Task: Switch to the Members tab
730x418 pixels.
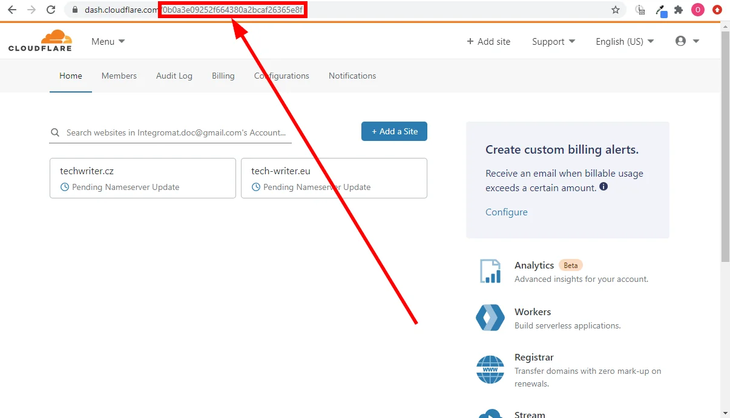Action: (119, 76)
